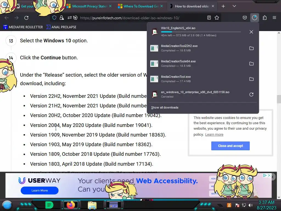Switch to Where To Download tab
The height and width of the screenshot is (211, 281).
click(141, 6)
